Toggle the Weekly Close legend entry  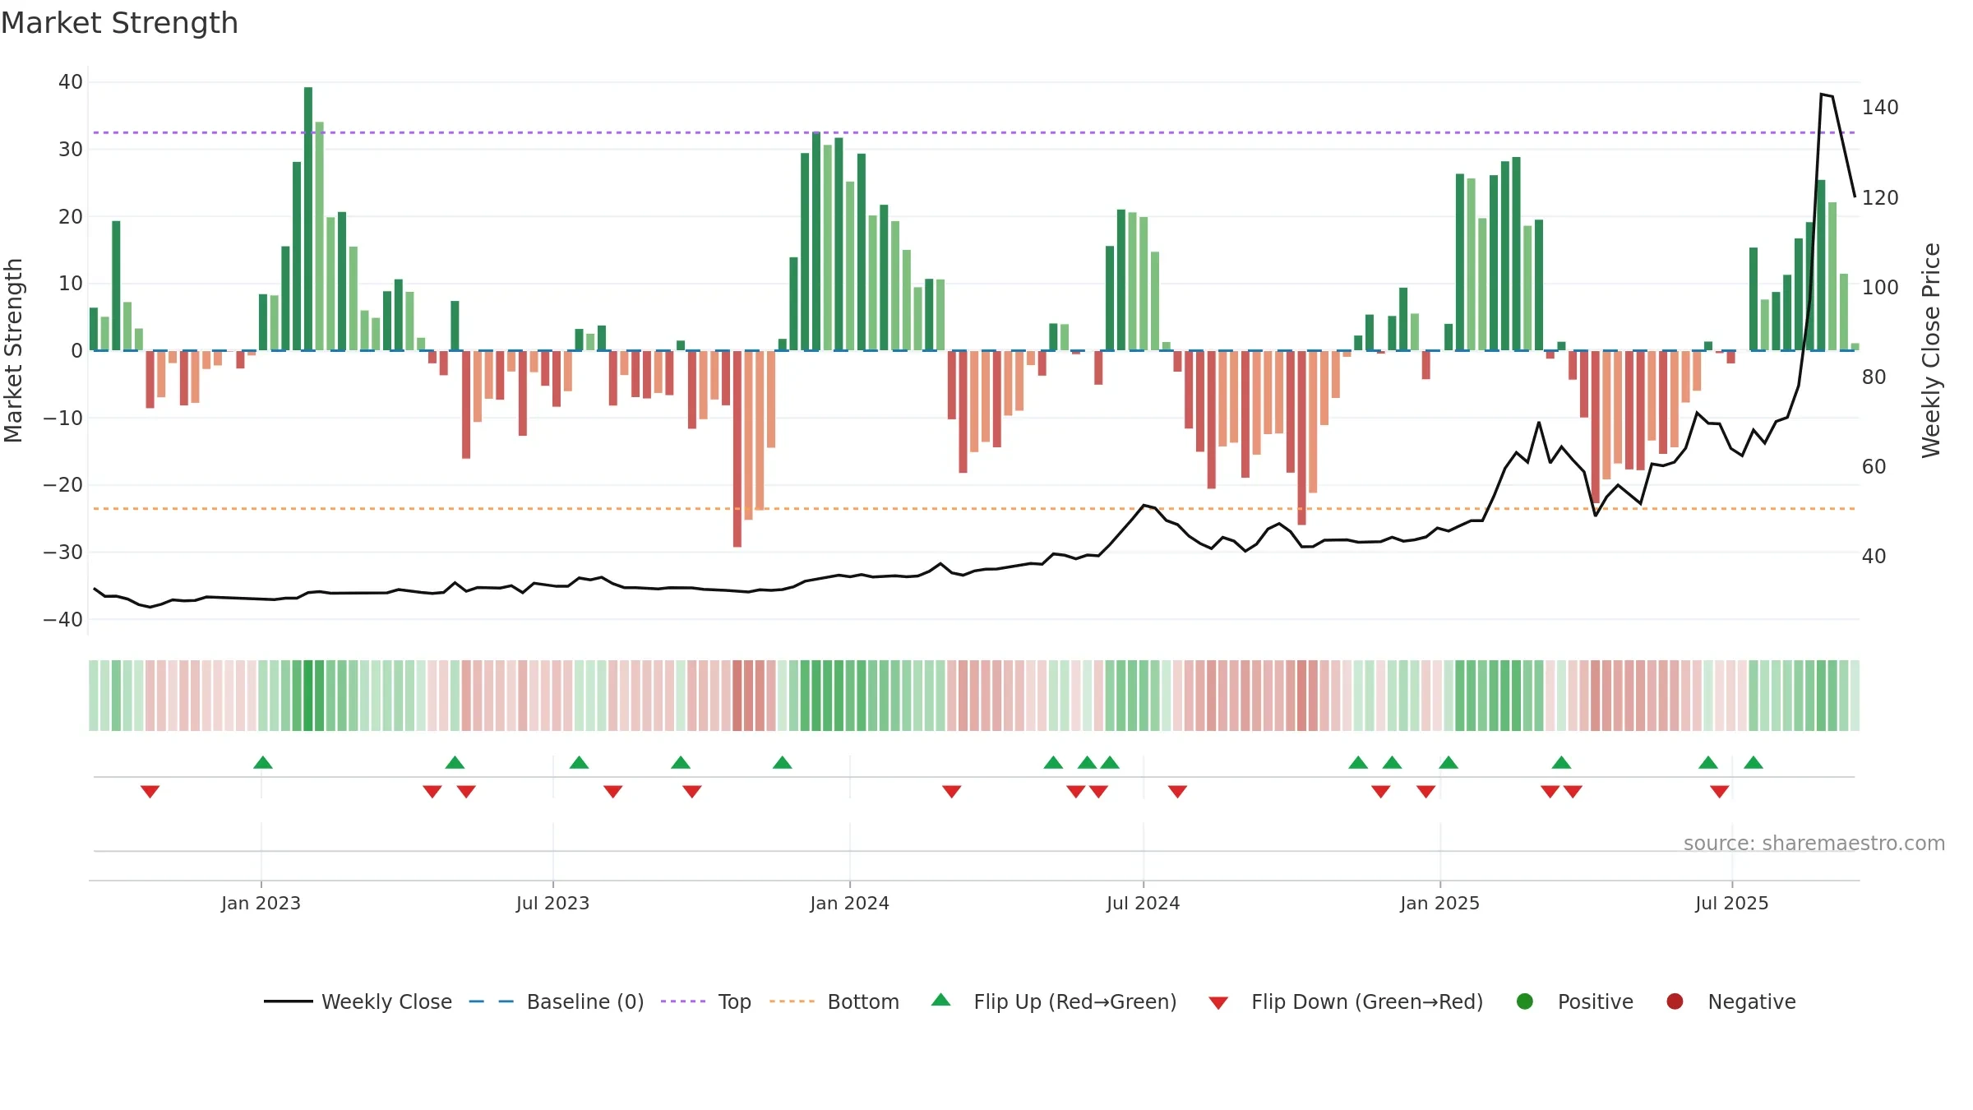(358, 1001)
